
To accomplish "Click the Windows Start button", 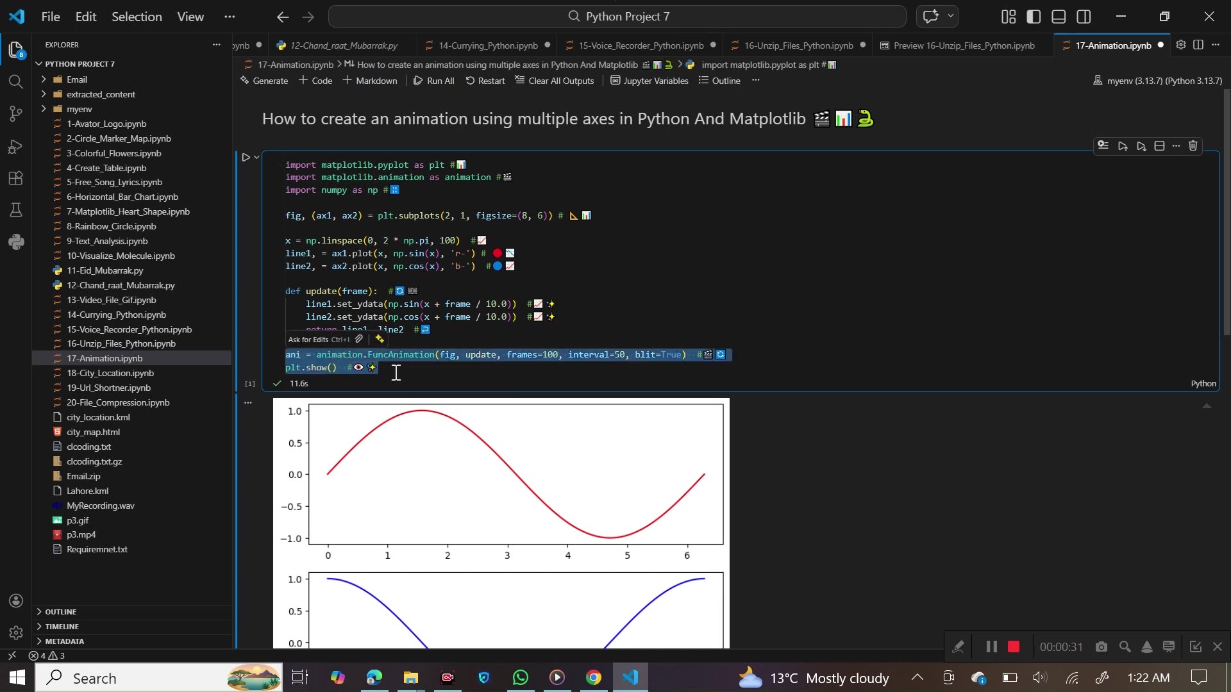I will coord(17,678).
